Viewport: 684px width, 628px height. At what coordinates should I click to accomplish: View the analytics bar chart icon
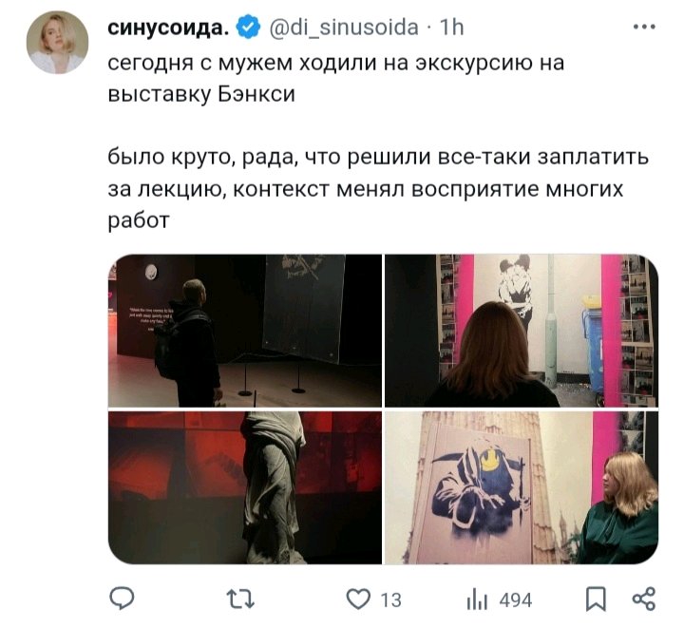click(476, 599)
